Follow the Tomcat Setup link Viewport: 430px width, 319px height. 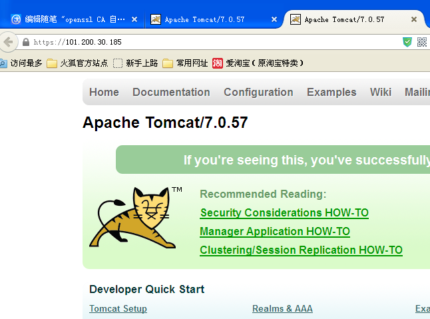point(118,308)
